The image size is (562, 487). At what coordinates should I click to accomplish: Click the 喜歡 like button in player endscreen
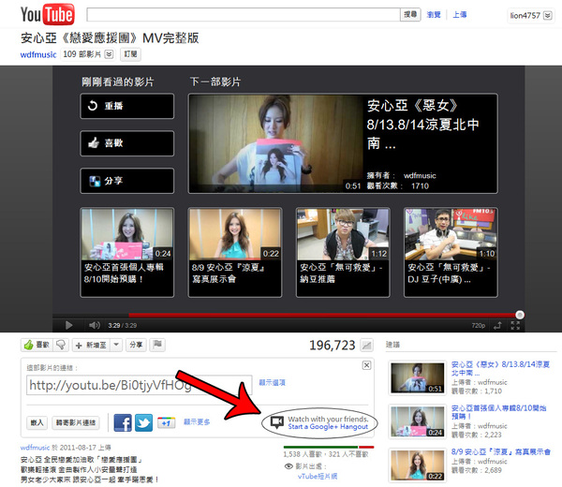point(127,143)
